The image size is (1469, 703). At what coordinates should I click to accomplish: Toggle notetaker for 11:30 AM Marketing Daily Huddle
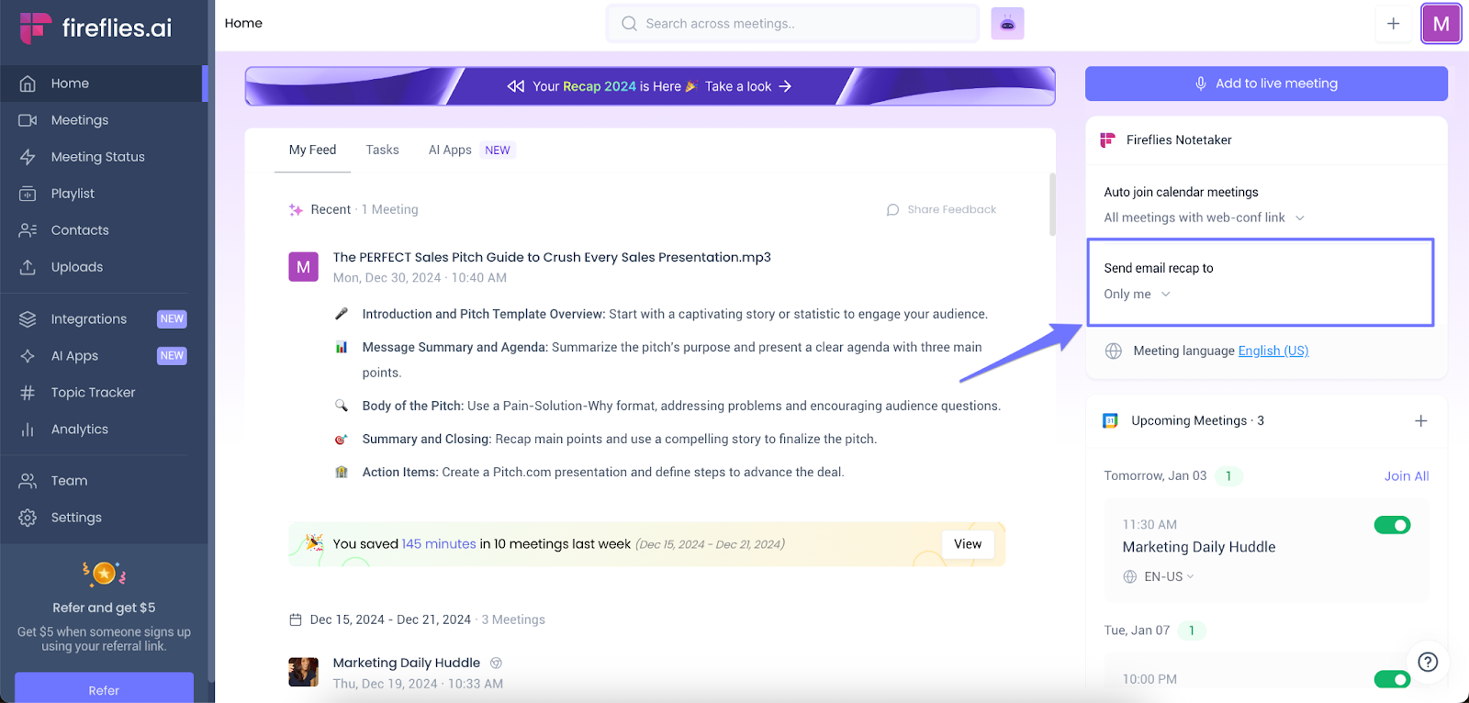1392,525
